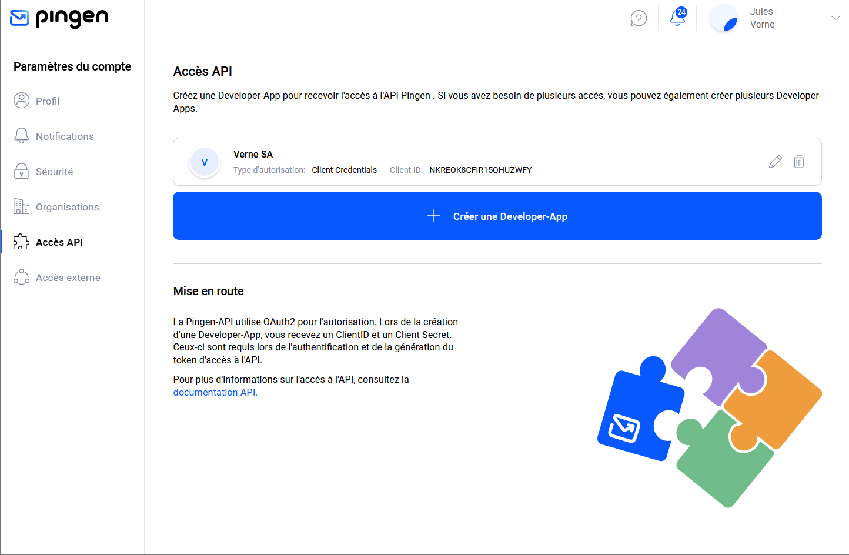Click Jules Verne's profile avatar
The height and width of the screenshot is (555, 849).
click(724, 18)
